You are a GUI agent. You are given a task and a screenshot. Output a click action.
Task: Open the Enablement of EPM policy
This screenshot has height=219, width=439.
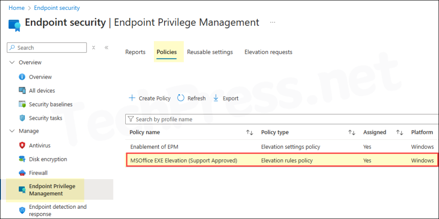coord(154,147)
